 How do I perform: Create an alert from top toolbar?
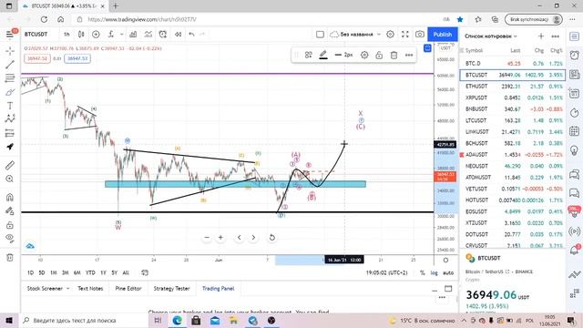[x=162, y=35]
